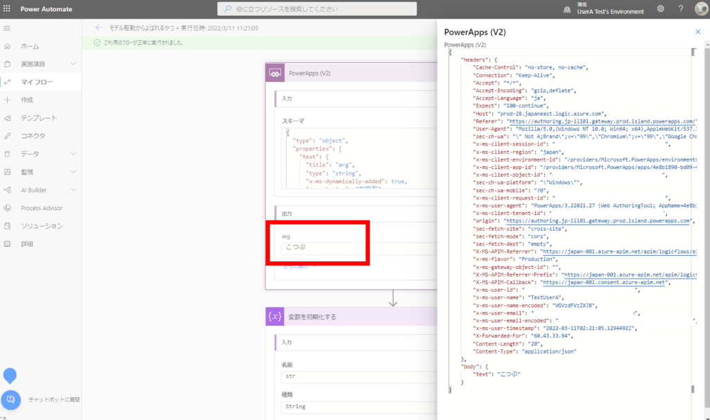The height and width of the screenshot is (420, 710).
Task: Open the X-MS-APIM-Callback URL link
Action: click(604, 282)
